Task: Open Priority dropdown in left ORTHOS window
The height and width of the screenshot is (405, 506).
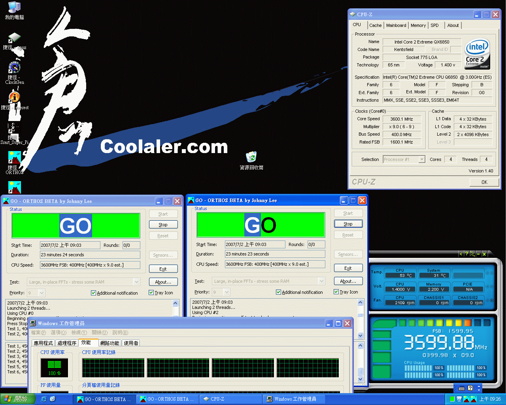Action: pos(42,293)
